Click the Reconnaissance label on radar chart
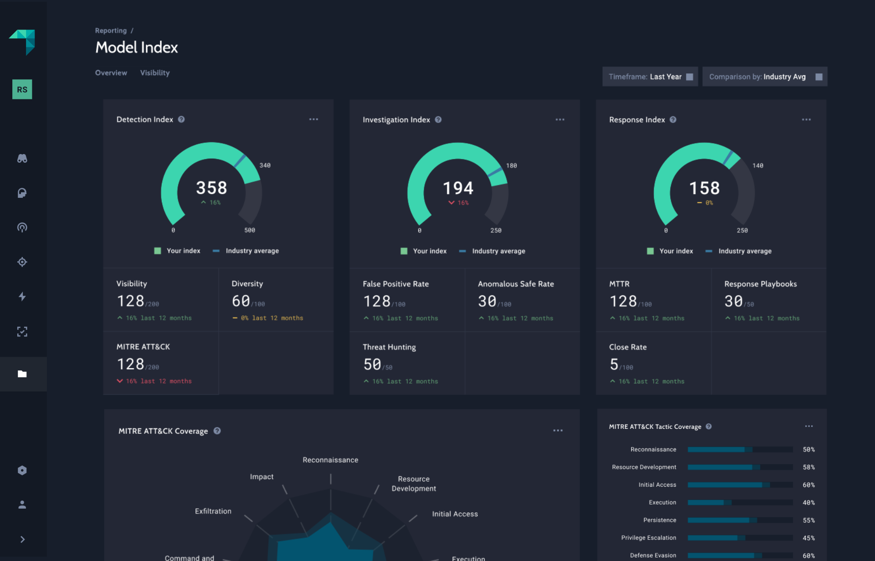Image resolution: width=875 pixels, height=561 pixels. click(x=330, y=460)
